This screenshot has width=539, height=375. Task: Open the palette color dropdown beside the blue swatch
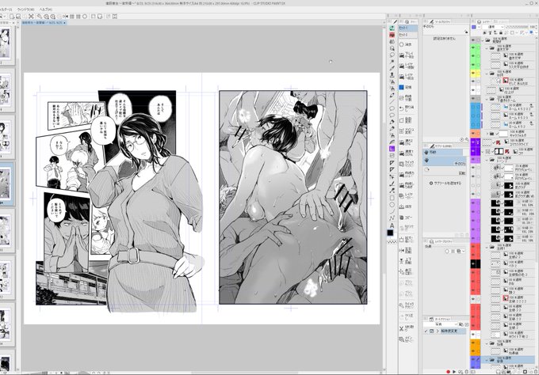coord(480,27)
